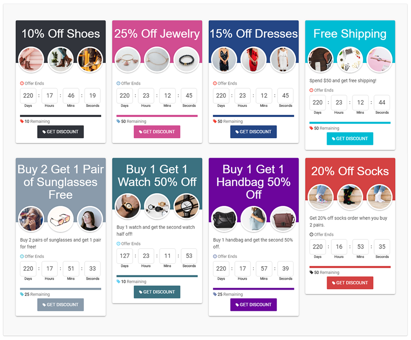
Task: Click the tag icon on the Socks card
Action: [x=311, y=273]
